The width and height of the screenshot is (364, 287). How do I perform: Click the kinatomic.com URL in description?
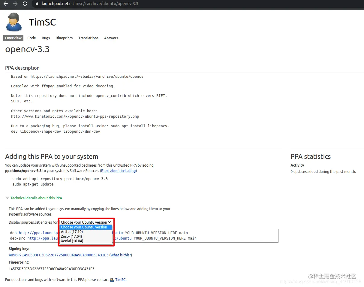click(75, 116)
